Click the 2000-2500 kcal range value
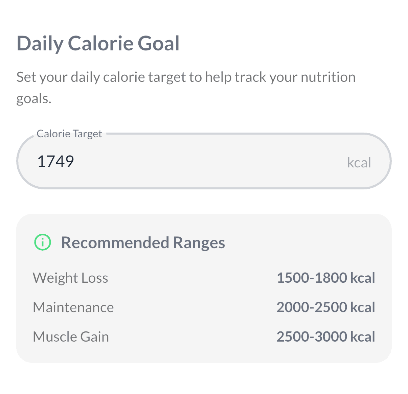Screen dimensions: 408x394 pyautogui.click(x=326, y=307)
